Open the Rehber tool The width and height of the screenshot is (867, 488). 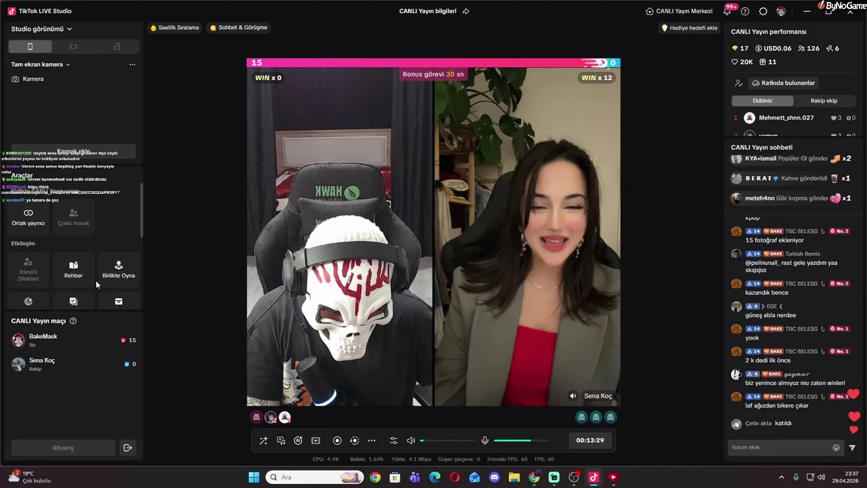click(73, 269)
